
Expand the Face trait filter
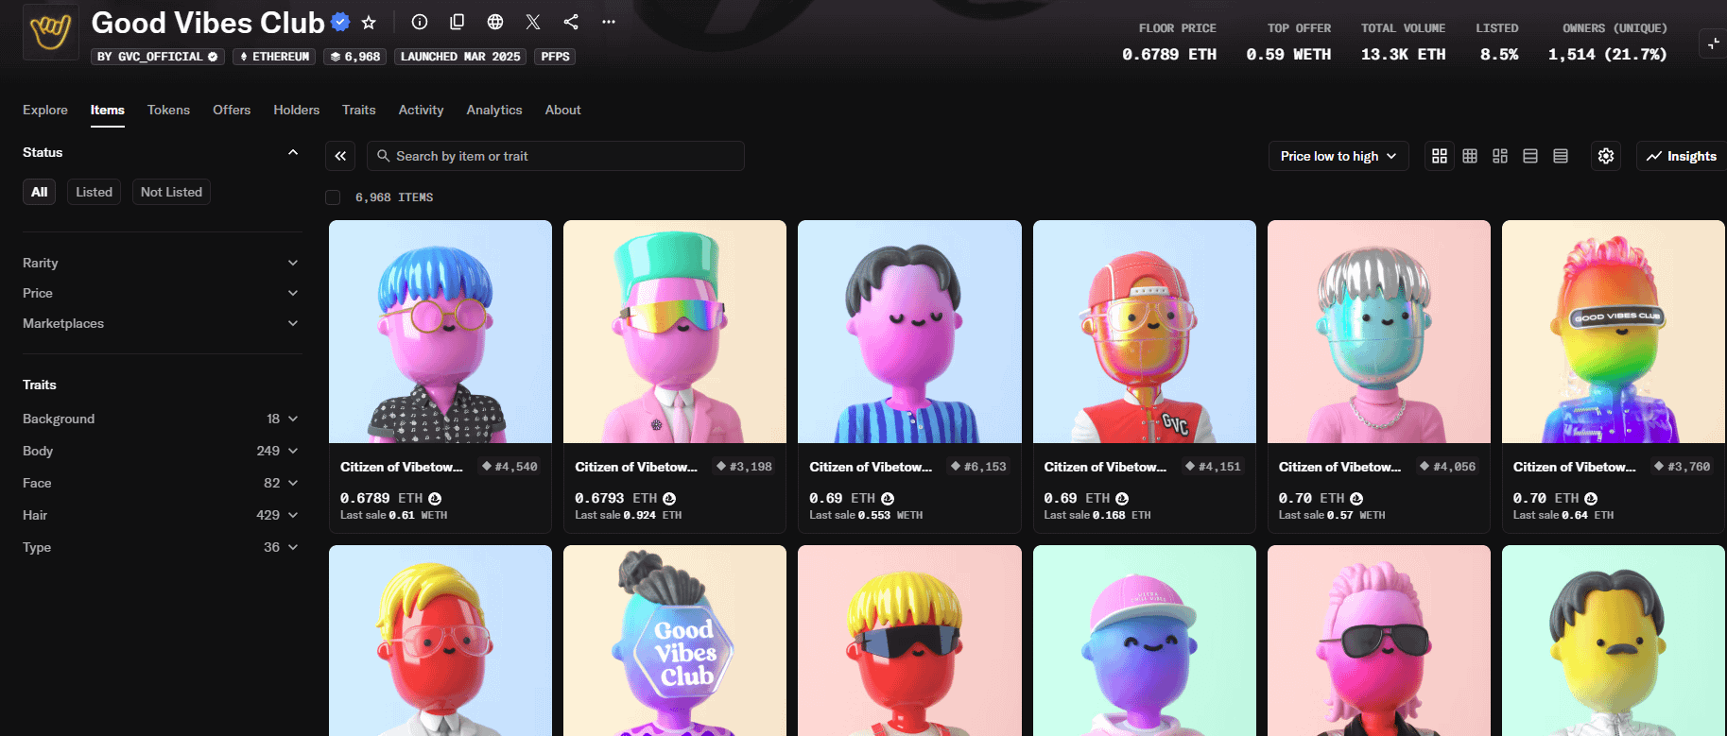161,483
